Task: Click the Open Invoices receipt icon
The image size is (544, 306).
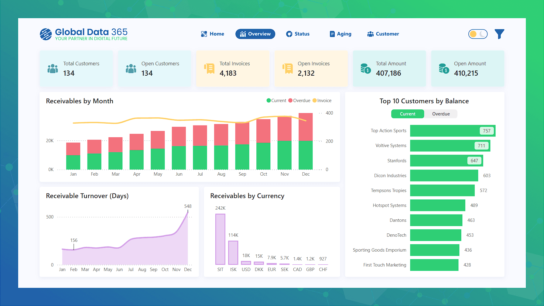Action: tap(287, 69)
